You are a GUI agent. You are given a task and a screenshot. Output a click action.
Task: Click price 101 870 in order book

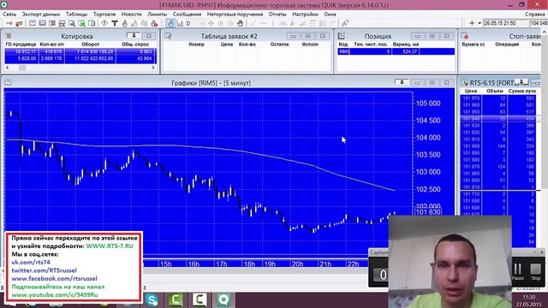coord(471,167)
